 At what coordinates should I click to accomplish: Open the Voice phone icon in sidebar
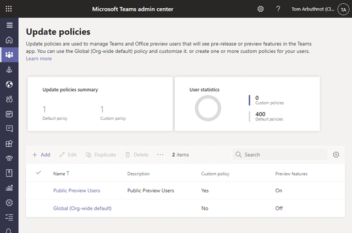pyautogui.click(x=9, y=158)
